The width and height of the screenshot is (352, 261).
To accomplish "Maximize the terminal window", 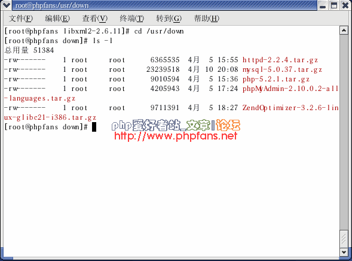I will (334, 5).
